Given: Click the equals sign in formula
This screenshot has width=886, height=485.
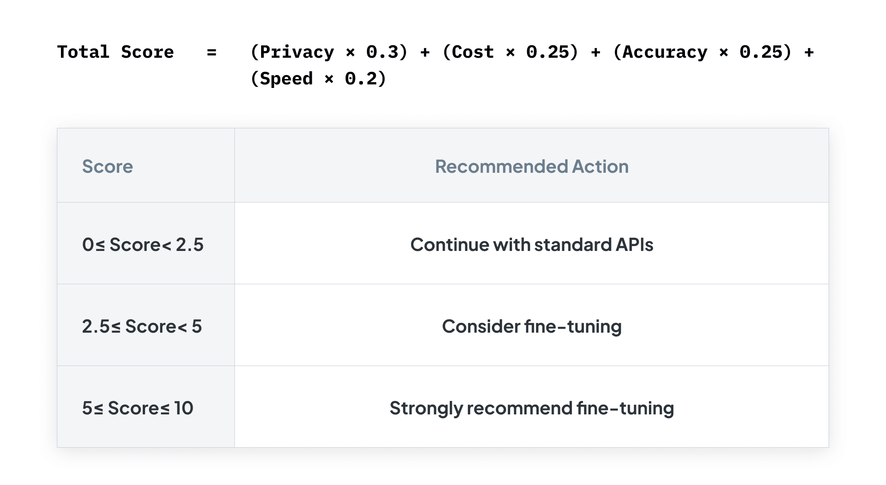Looking at the screenshot, I should [212, 52].
